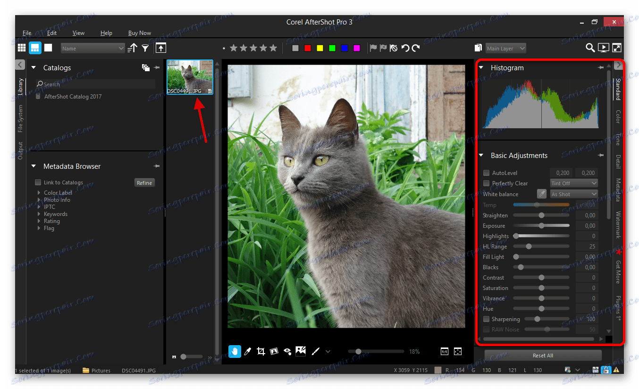Activate the Pan hand tool
Screen dimensions: 639x389
[x=235, y=351]
